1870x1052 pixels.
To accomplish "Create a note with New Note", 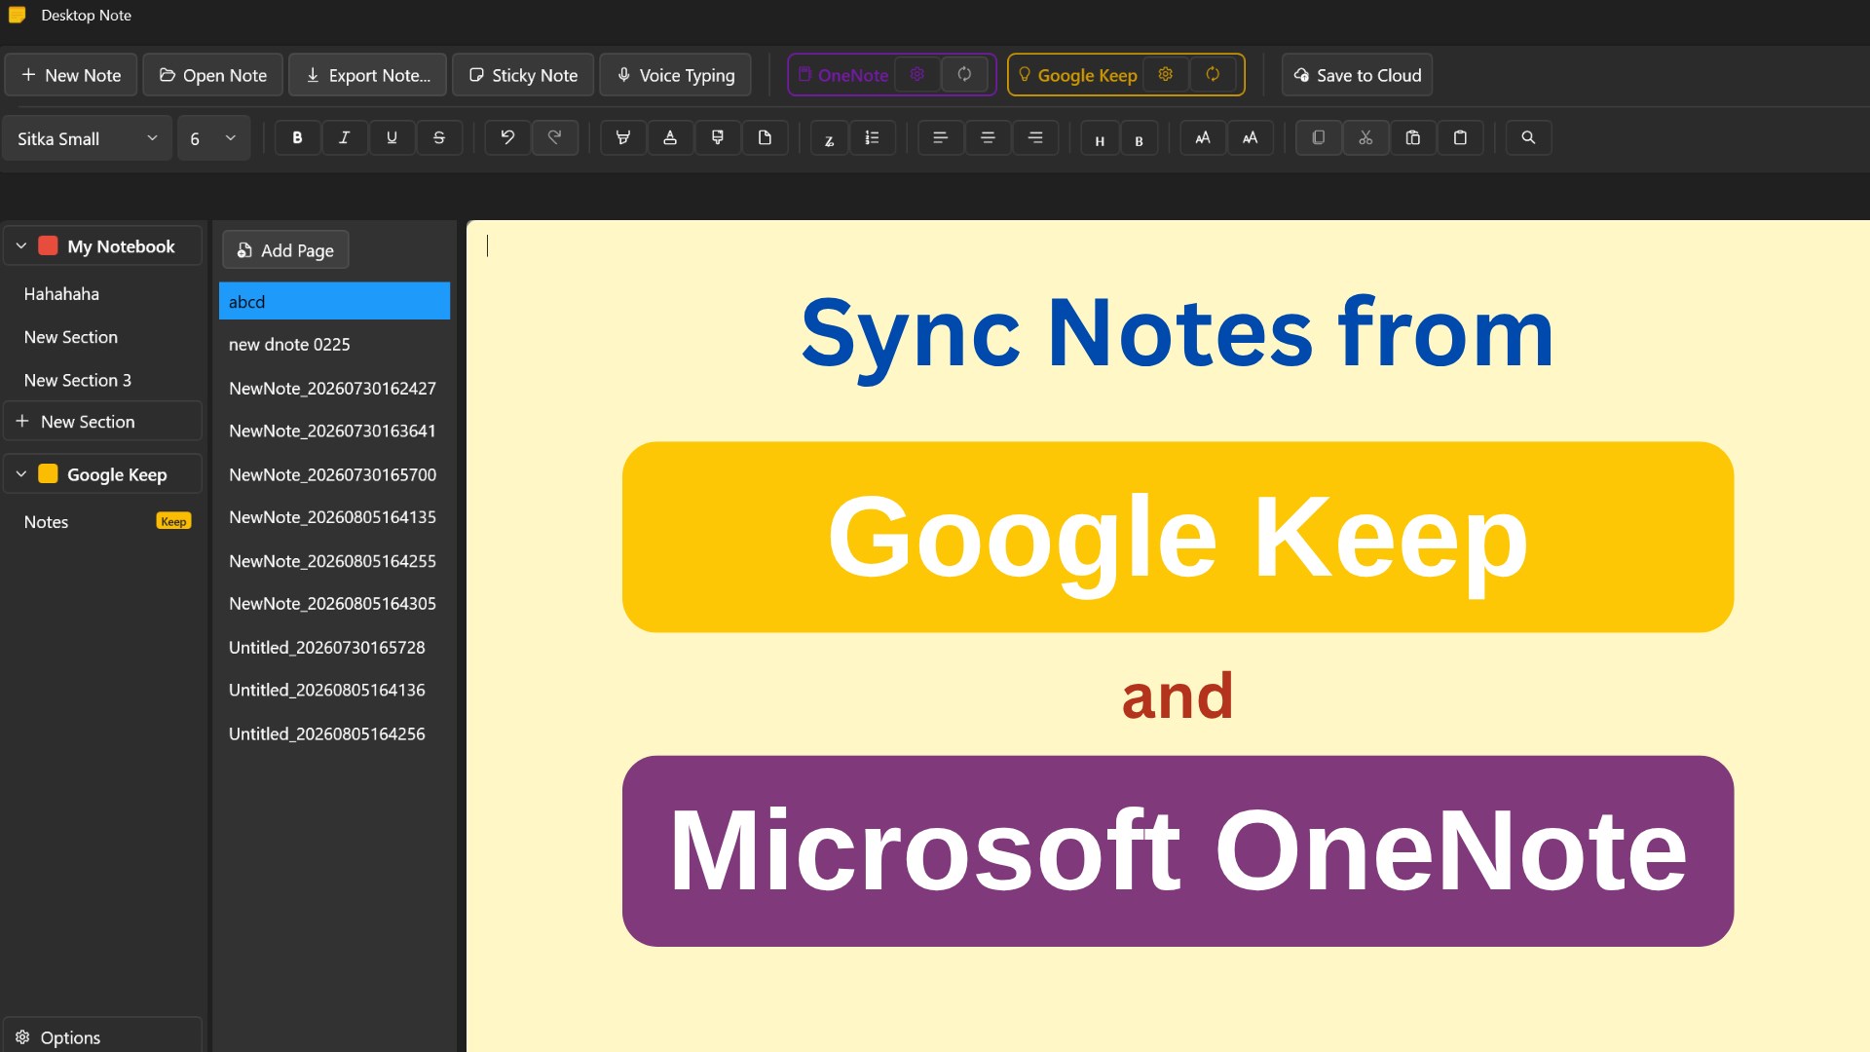I will click(71, 75).
